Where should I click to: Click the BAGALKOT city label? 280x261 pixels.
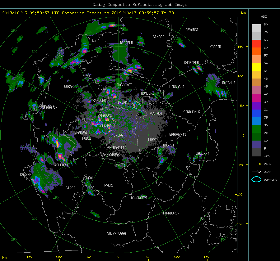pyautogui.click(x=124, y=85)
